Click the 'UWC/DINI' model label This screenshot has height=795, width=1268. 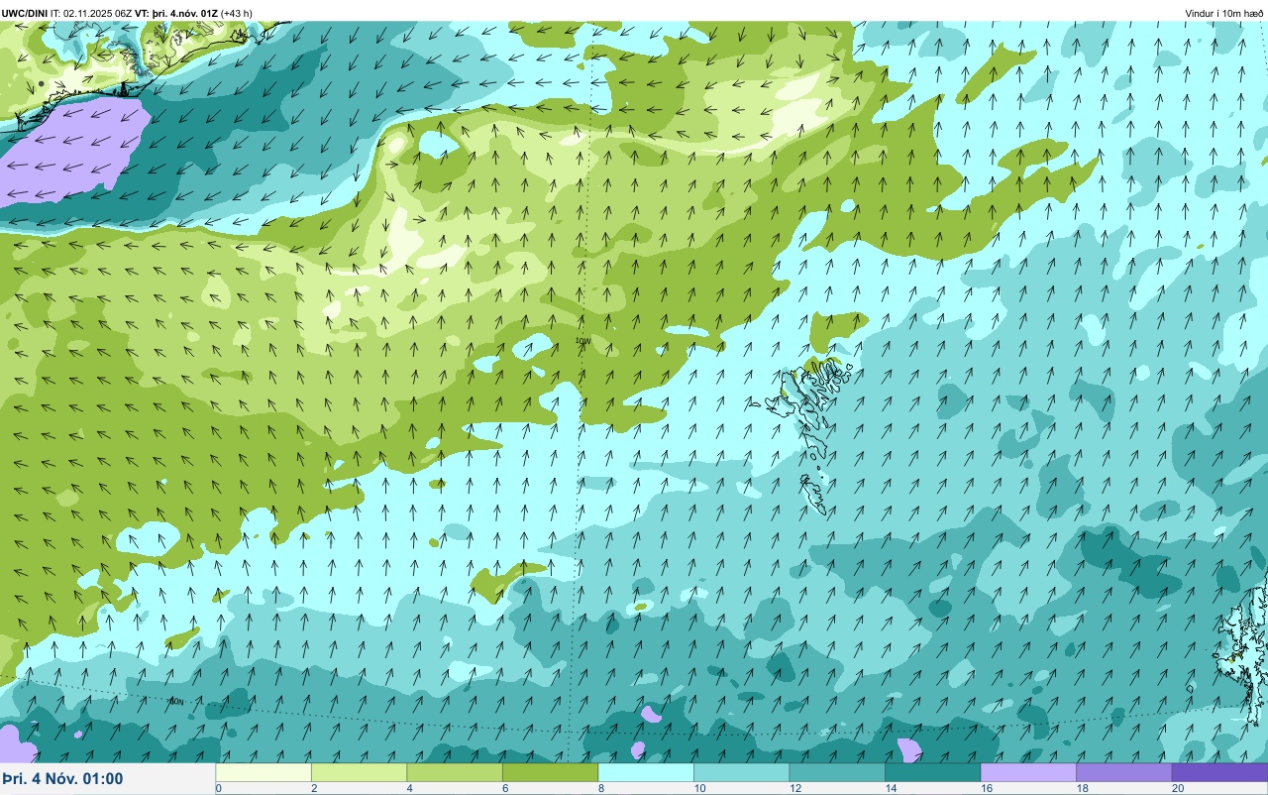point(25,13)
